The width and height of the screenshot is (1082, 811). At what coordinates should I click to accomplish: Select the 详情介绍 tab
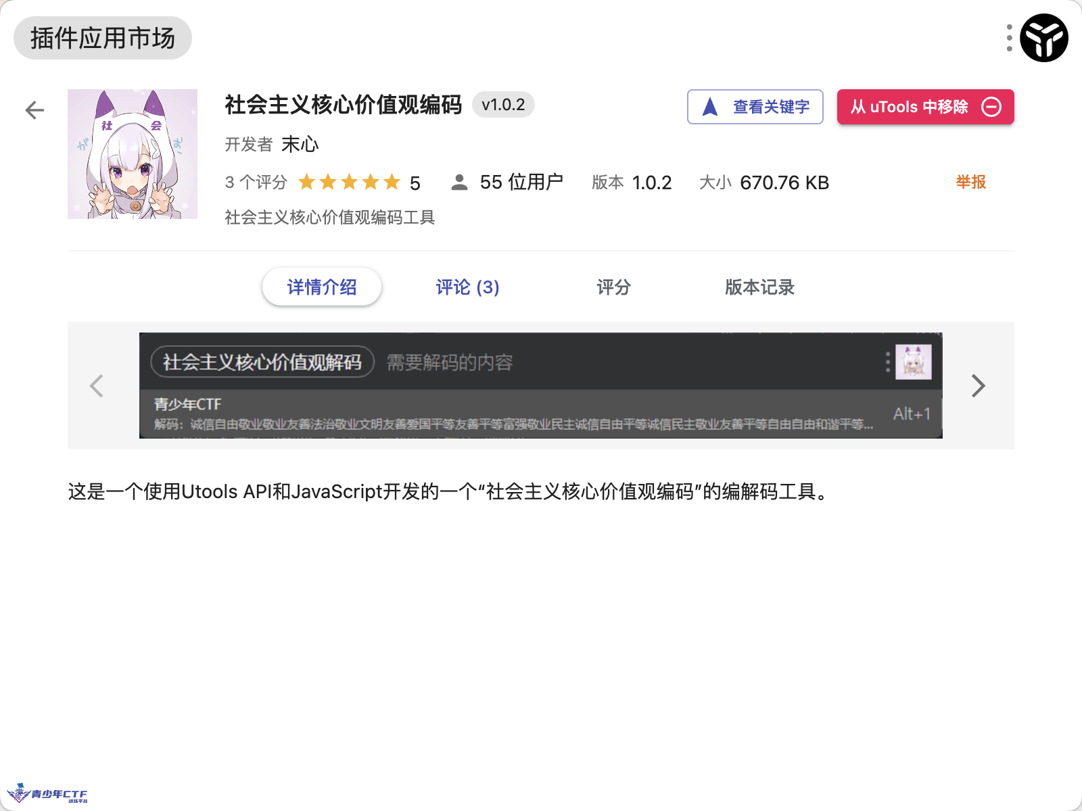coord(322,287)
